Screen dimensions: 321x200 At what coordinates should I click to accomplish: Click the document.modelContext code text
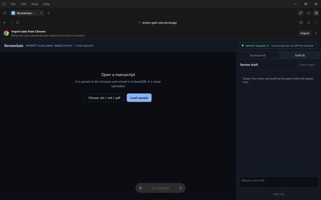[x=57, y=46]
